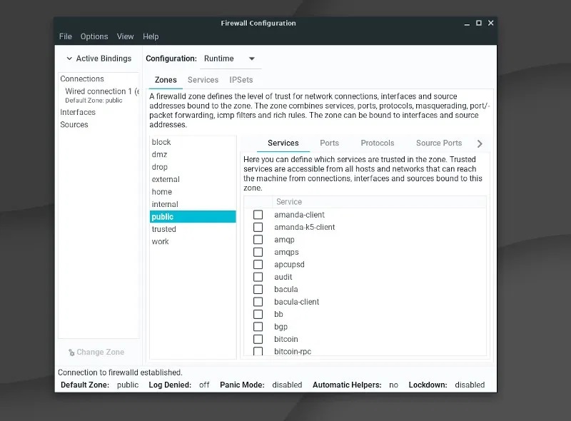The width and height of the screenshot is (571, 421).
Task: Click the right arrow to reveal more tabs
Action: pyautogui.click(x=480, y=143)
